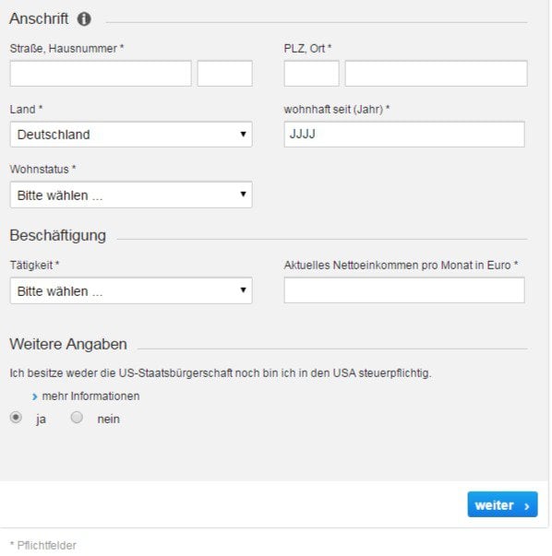
Task: Select the nein radio button
Action: (77, 418)
